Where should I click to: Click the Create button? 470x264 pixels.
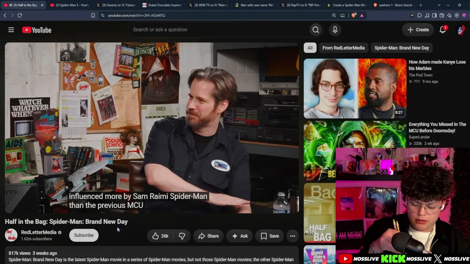tap(418, 30)
